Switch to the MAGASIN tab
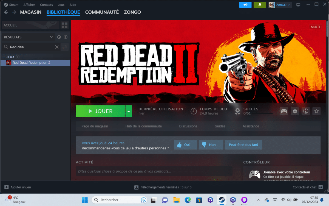Viewport: 329px width, 206px height. click(31, 12)
